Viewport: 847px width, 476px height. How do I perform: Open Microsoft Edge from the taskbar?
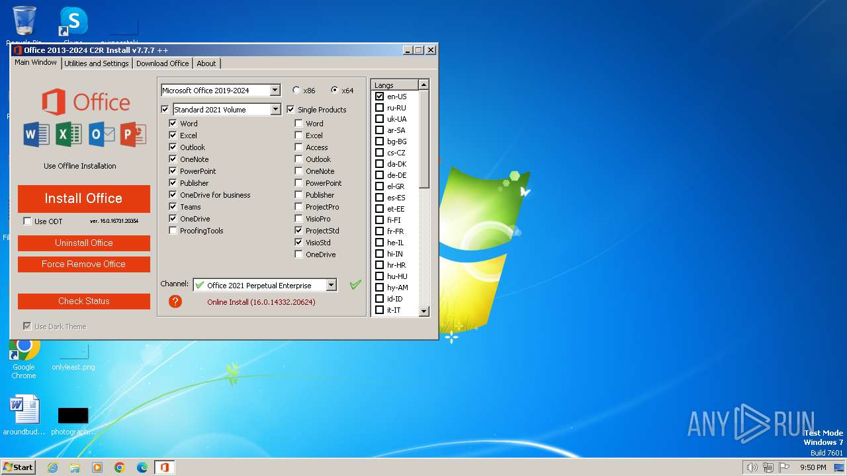pos(142,467)
